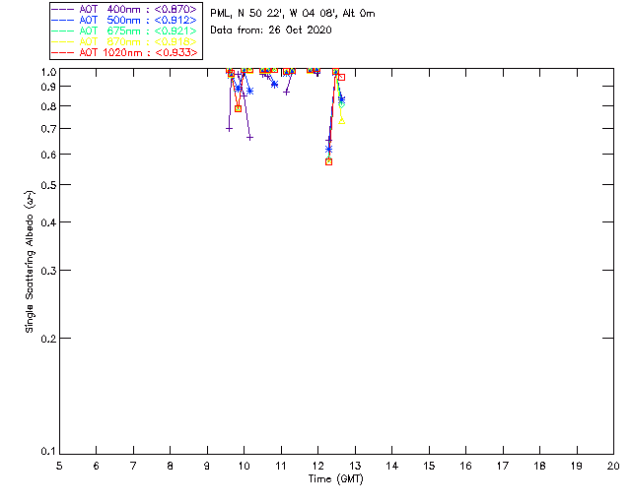The height and width of the screenshot is (504, 631).
Task: Click the blue asterisk marker near 12.3 GMT
Action: coord(328,150)
